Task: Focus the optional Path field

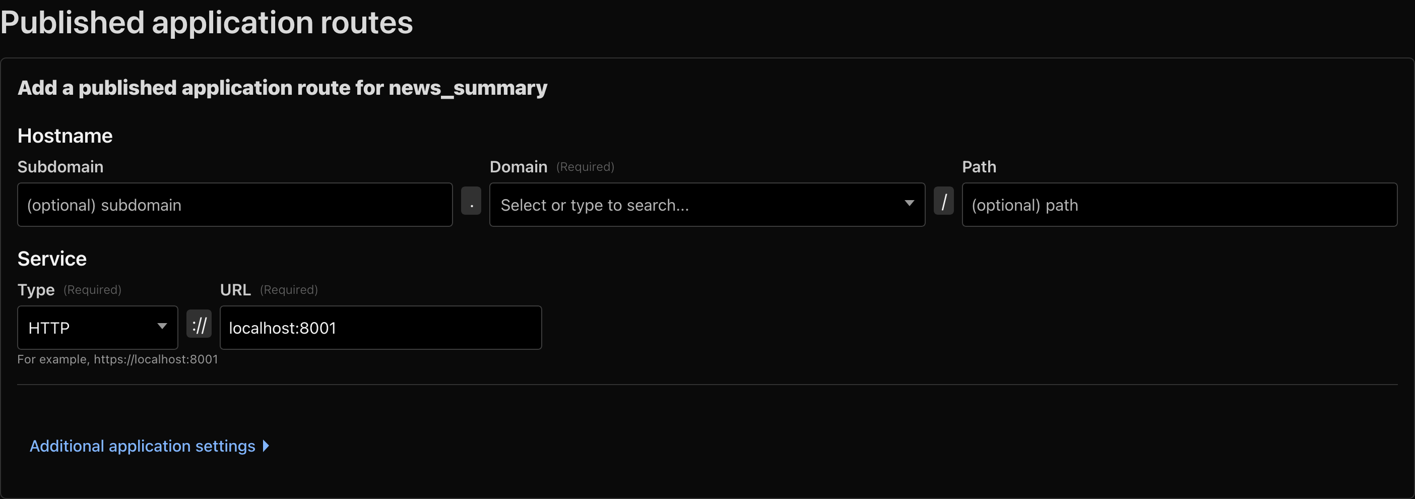Action: click(1179, 205)
